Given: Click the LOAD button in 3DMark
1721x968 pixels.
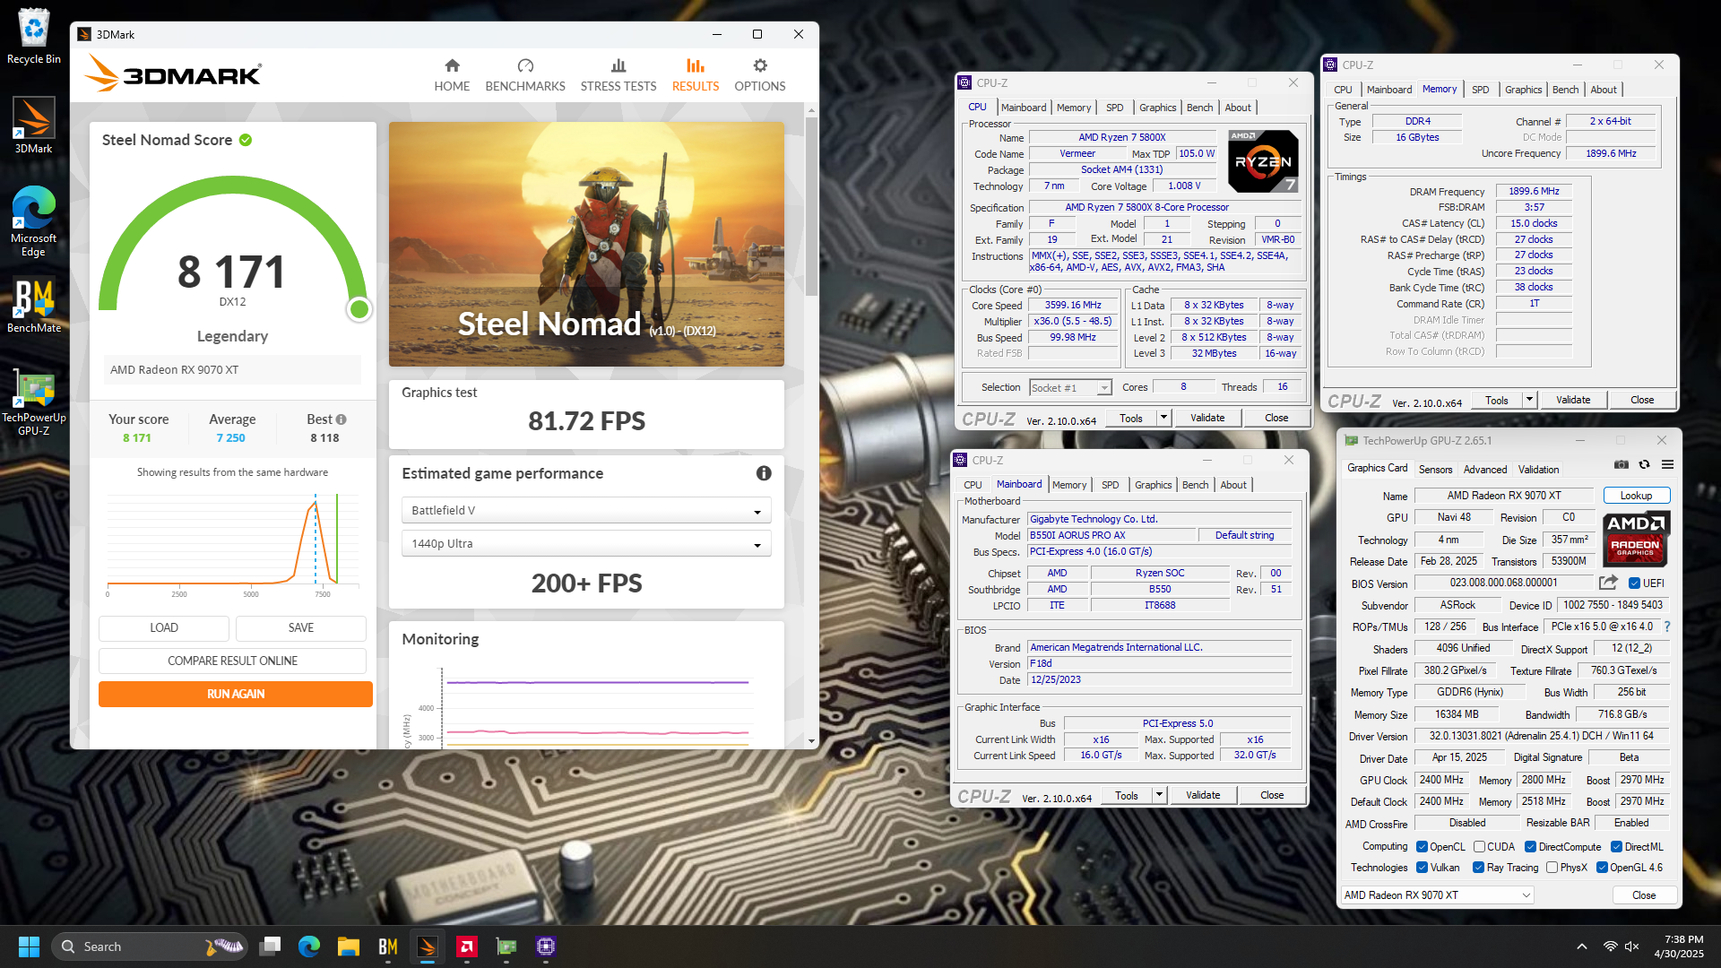Looking at the screenshot, I should 164,627.
